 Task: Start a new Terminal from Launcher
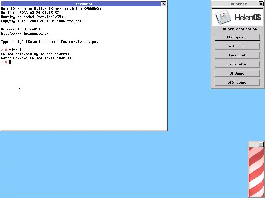237,55
